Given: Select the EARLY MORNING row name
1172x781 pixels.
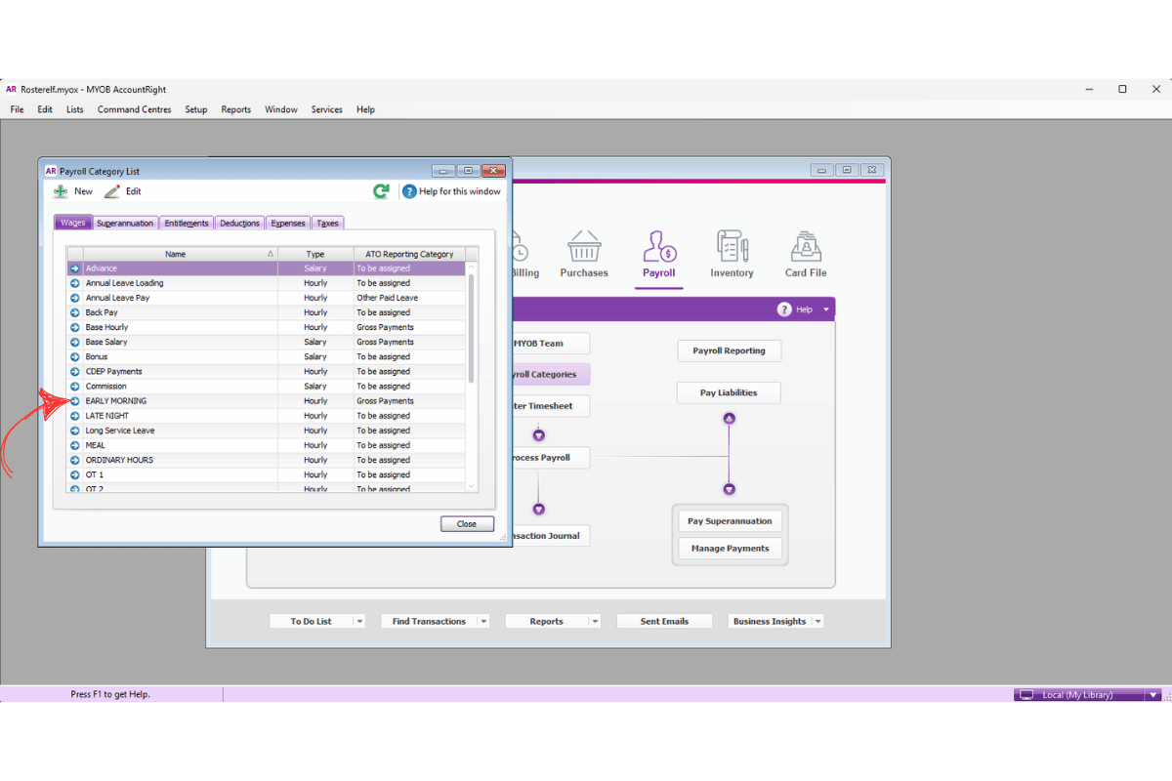Looking at the screenshot, I should point(116,401).
